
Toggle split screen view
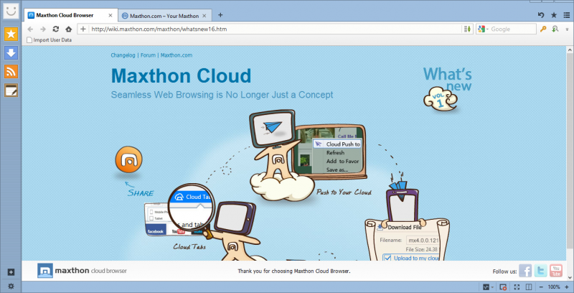click(x=529, y=287)
